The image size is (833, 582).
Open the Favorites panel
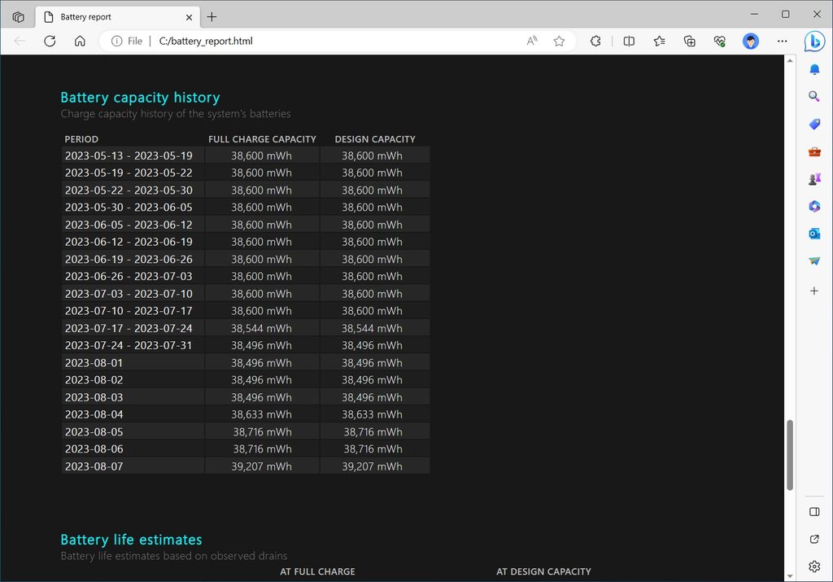[659, 41]
